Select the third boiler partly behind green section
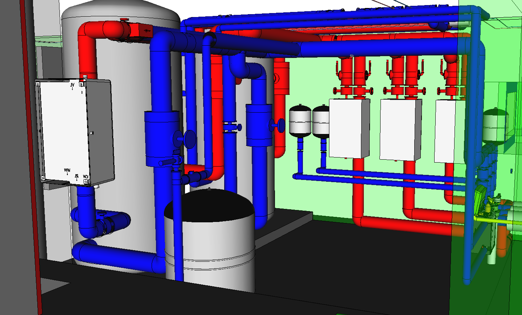 [x=450, y=131]
